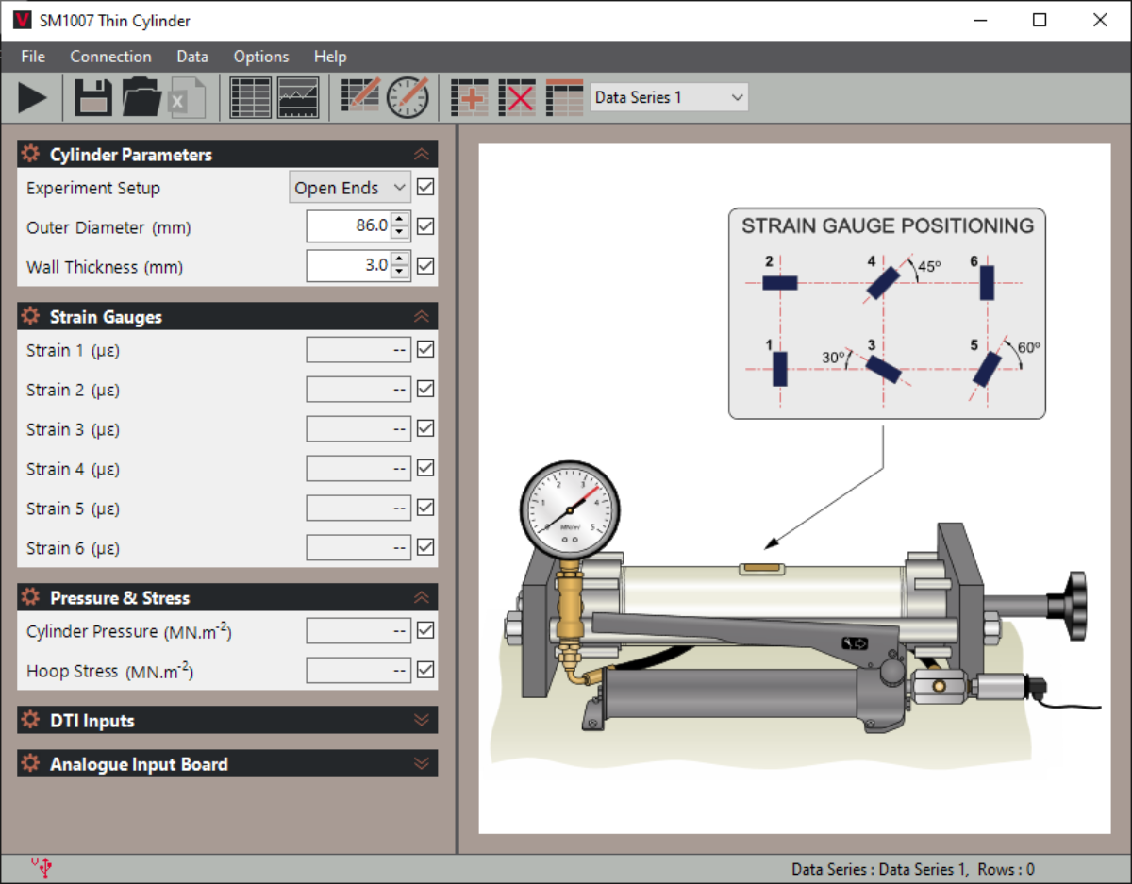
Task: Click the Strain 4 readout field
Action: (358, 469)
